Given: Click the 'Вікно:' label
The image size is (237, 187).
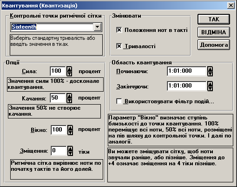Looking at the screenshot, I should click(39, 130).
